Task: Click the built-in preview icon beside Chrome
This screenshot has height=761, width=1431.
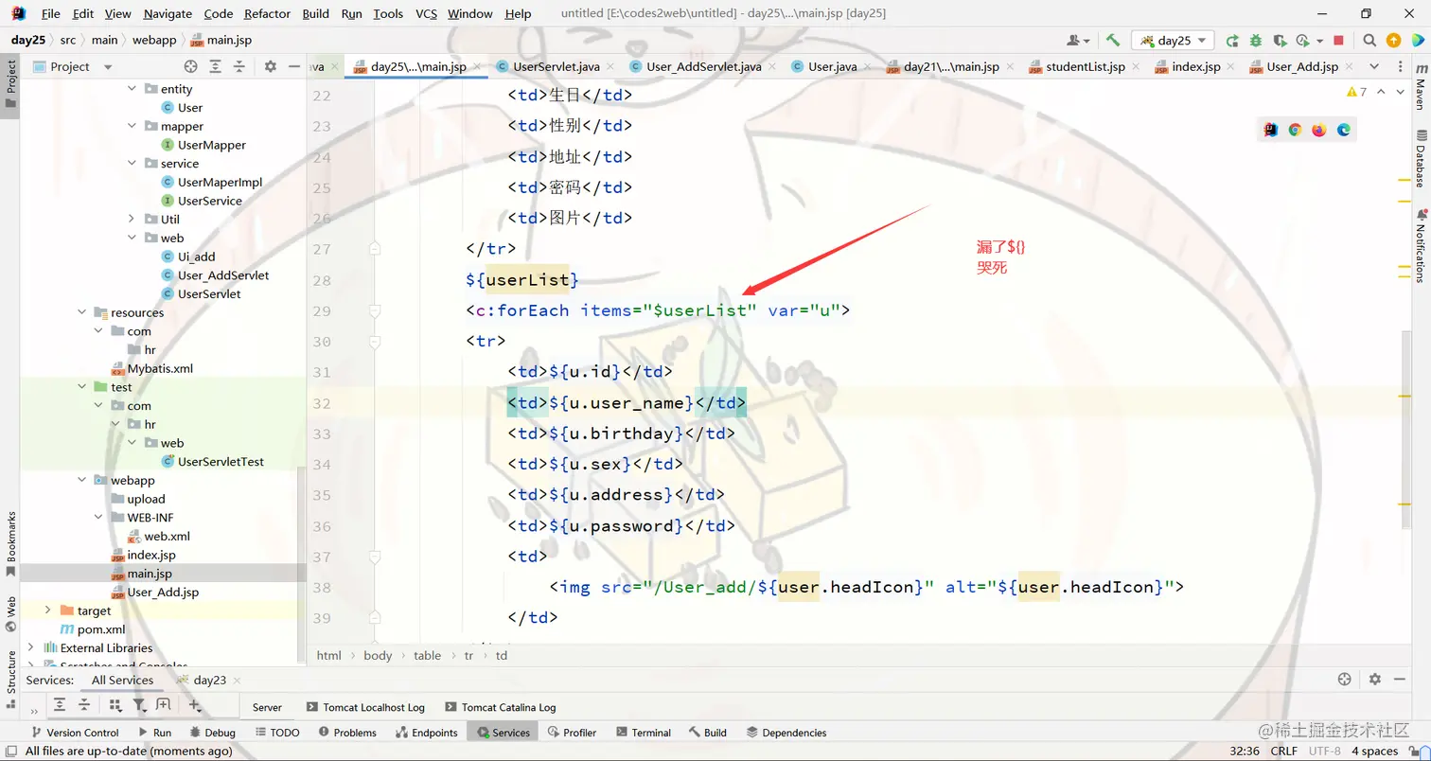Action: [1270, 130]
